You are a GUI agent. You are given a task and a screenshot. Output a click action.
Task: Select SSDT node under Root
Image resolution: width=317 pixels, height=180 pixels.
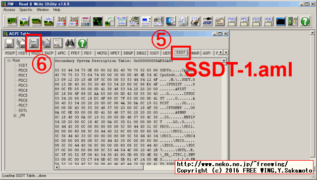[23, 65]
